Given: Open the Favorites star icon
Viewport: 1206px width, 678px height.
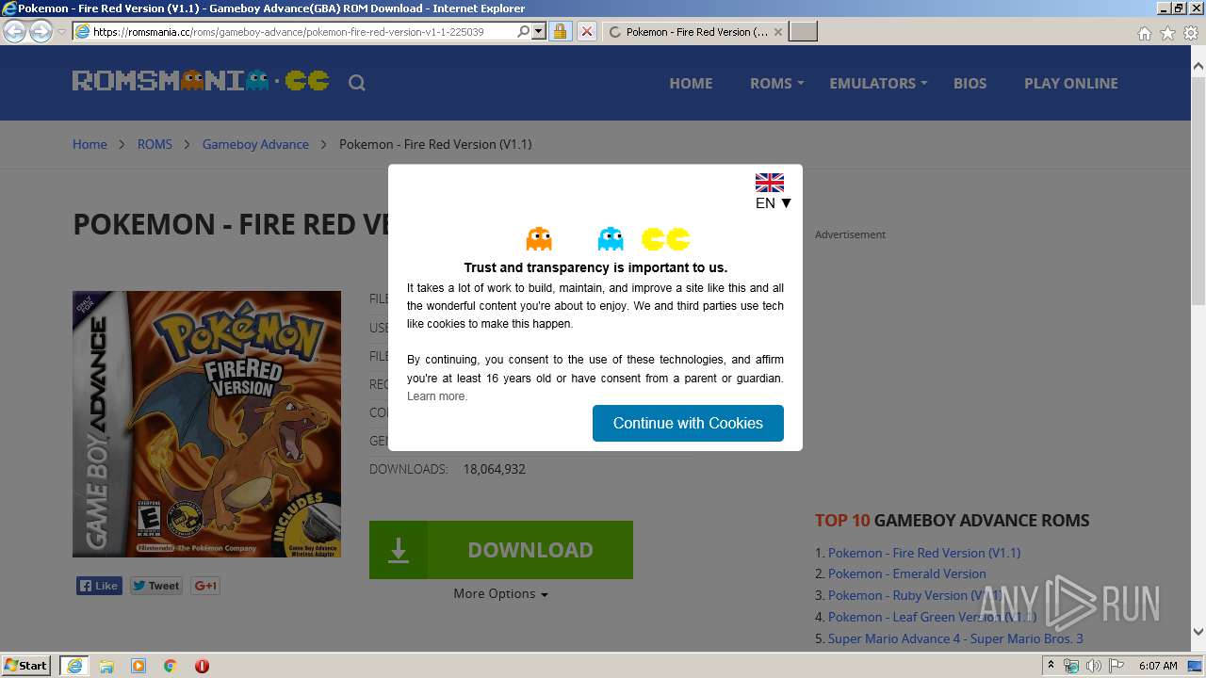Looking at the screenshot, I should 1167,33.
